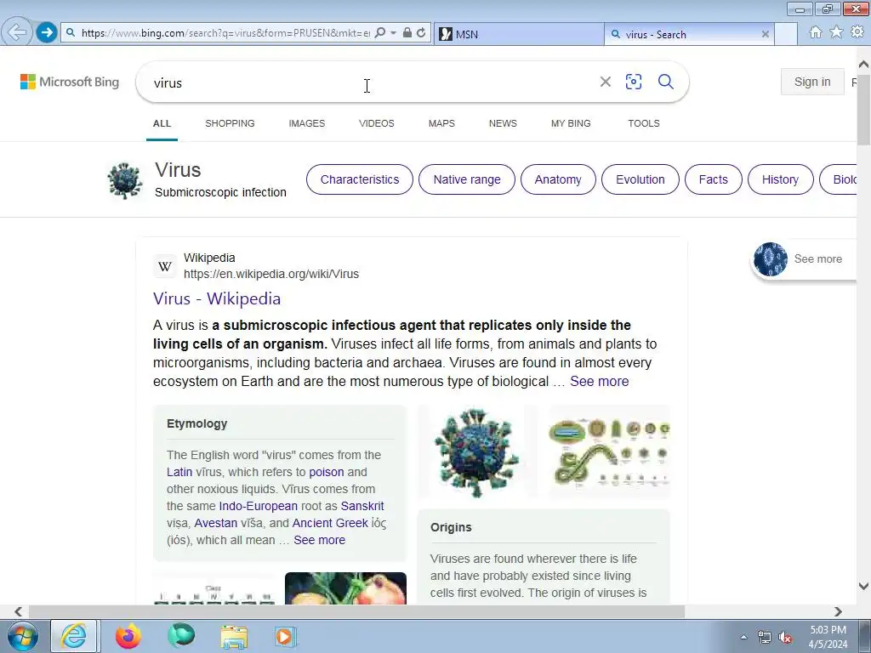Click the Wikipedia W favicon
Screen dimensions: 871x653
pos(165,266)
